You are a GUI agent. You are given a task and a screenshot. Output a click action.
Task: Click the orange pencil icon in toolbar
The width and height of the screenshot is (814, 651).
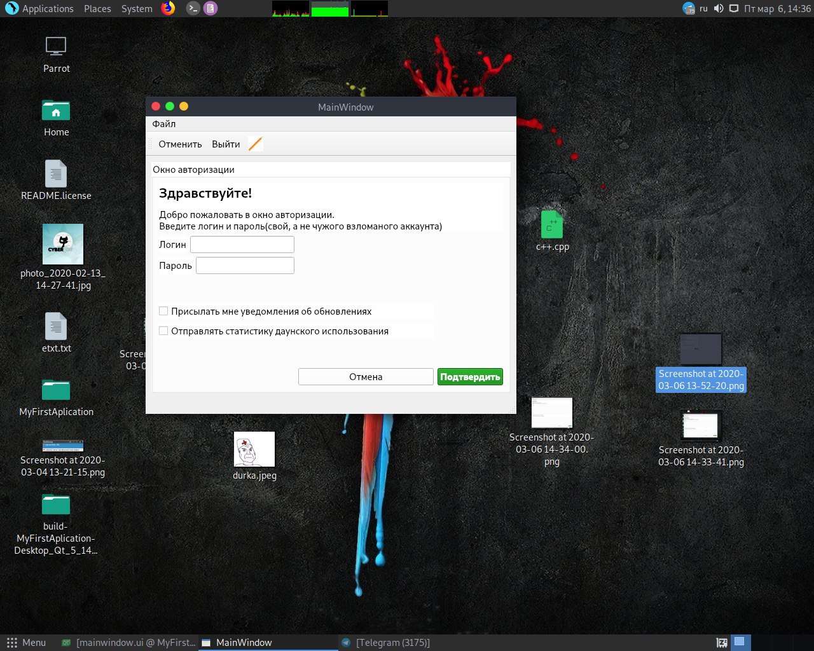click(x=255, y=144)
